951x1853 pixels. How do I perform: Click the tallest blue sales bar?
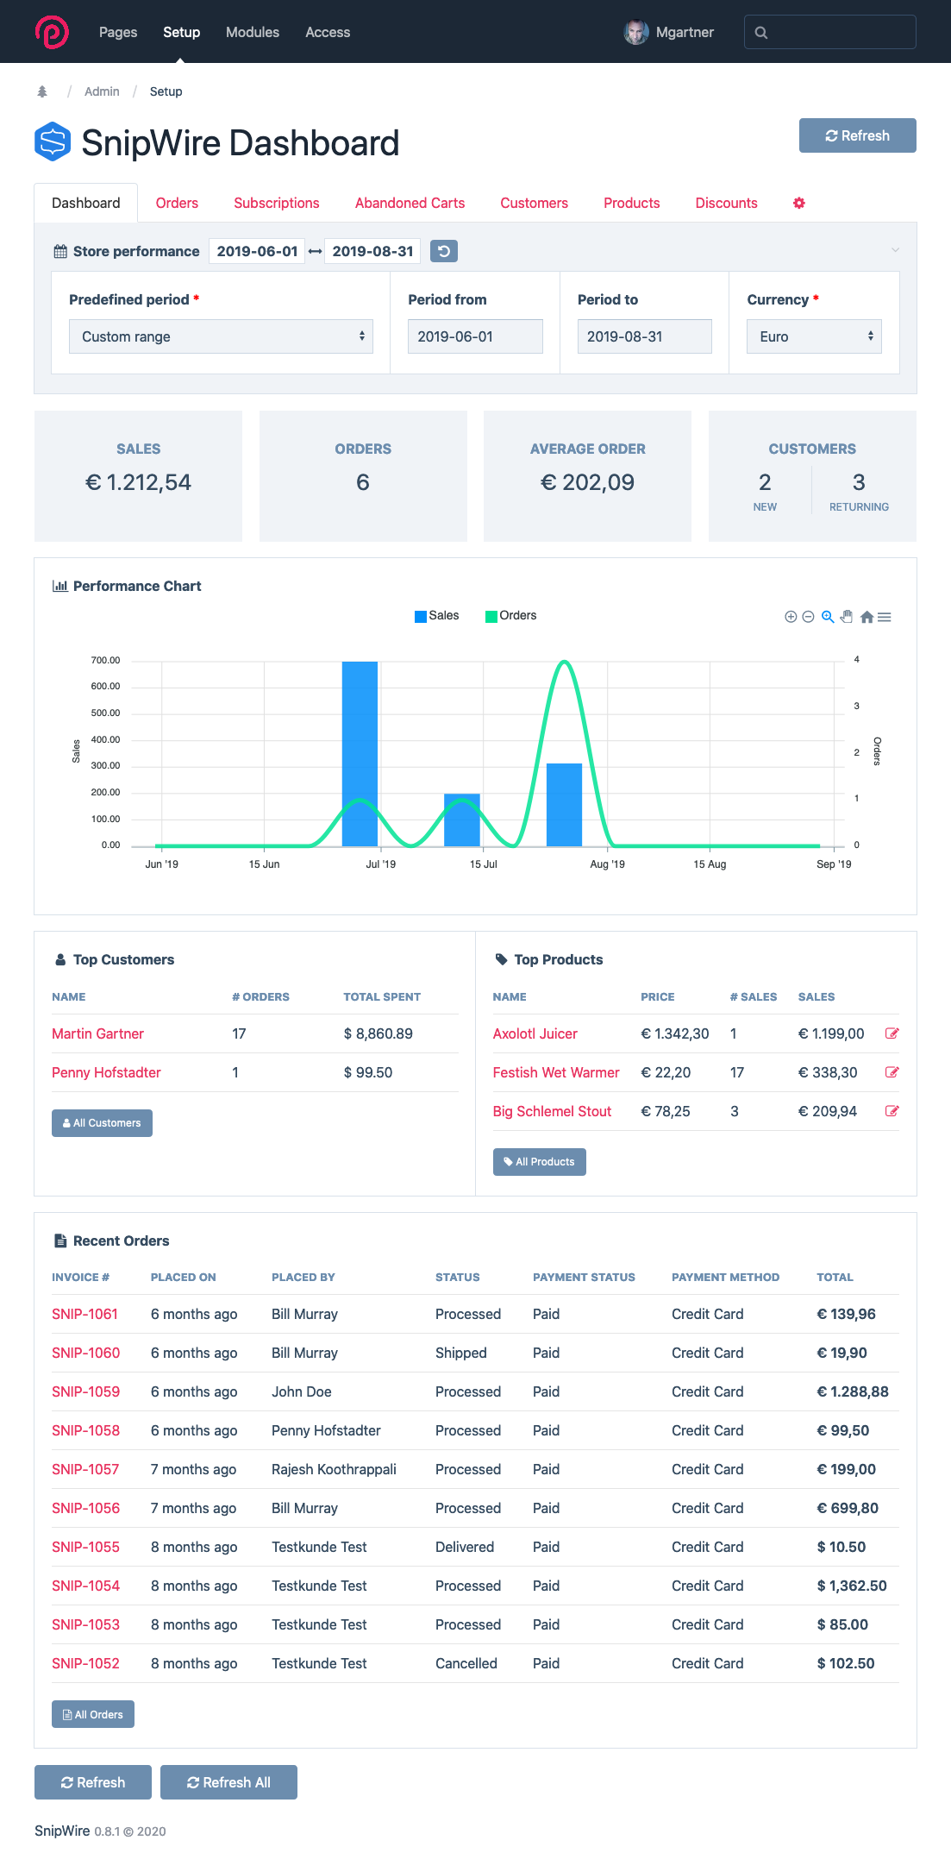pos(360,753)
